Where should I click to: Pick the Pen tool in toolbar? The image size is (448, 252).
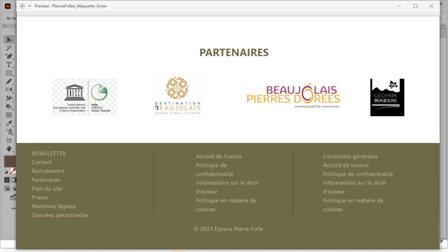9,56
